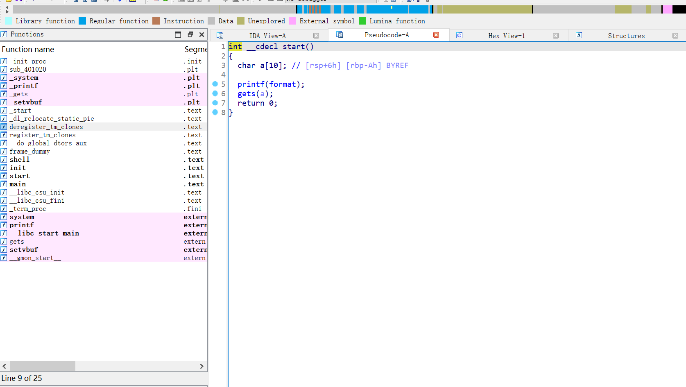The width and height of the screenshot is (686, 387).
Task: Click the Lumina function legend swatch
Action: click(x=362, y=21)
